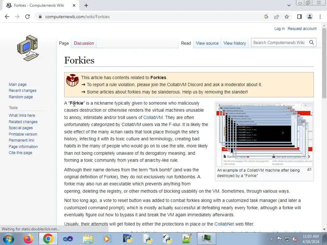Open Related changes link
Screen dimensions: 327x245
23,122
